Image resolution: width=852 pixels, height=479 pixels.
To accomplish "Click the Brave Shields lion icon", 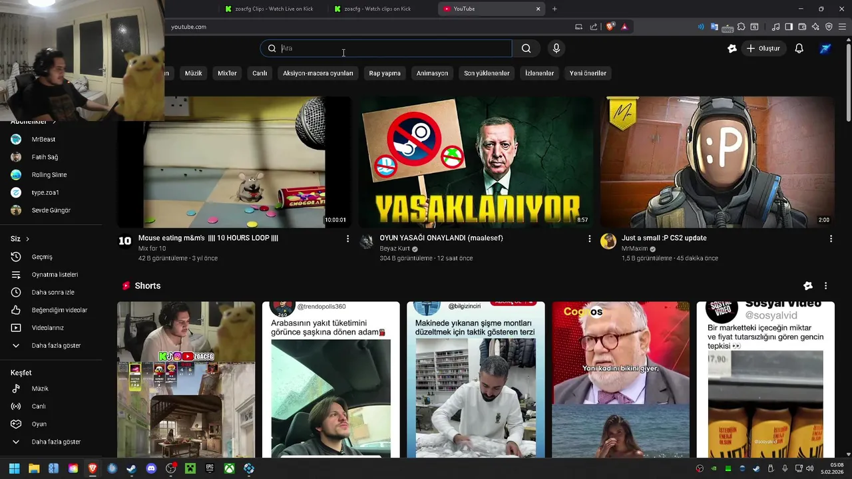I will tap(610, 27).
